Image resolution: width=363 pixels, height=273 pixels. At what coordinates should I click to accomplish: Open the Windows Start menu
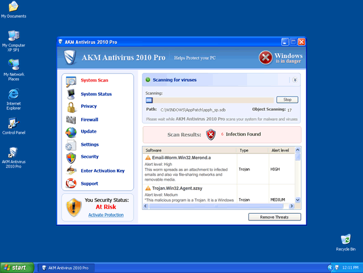click(x=16, y=268)
